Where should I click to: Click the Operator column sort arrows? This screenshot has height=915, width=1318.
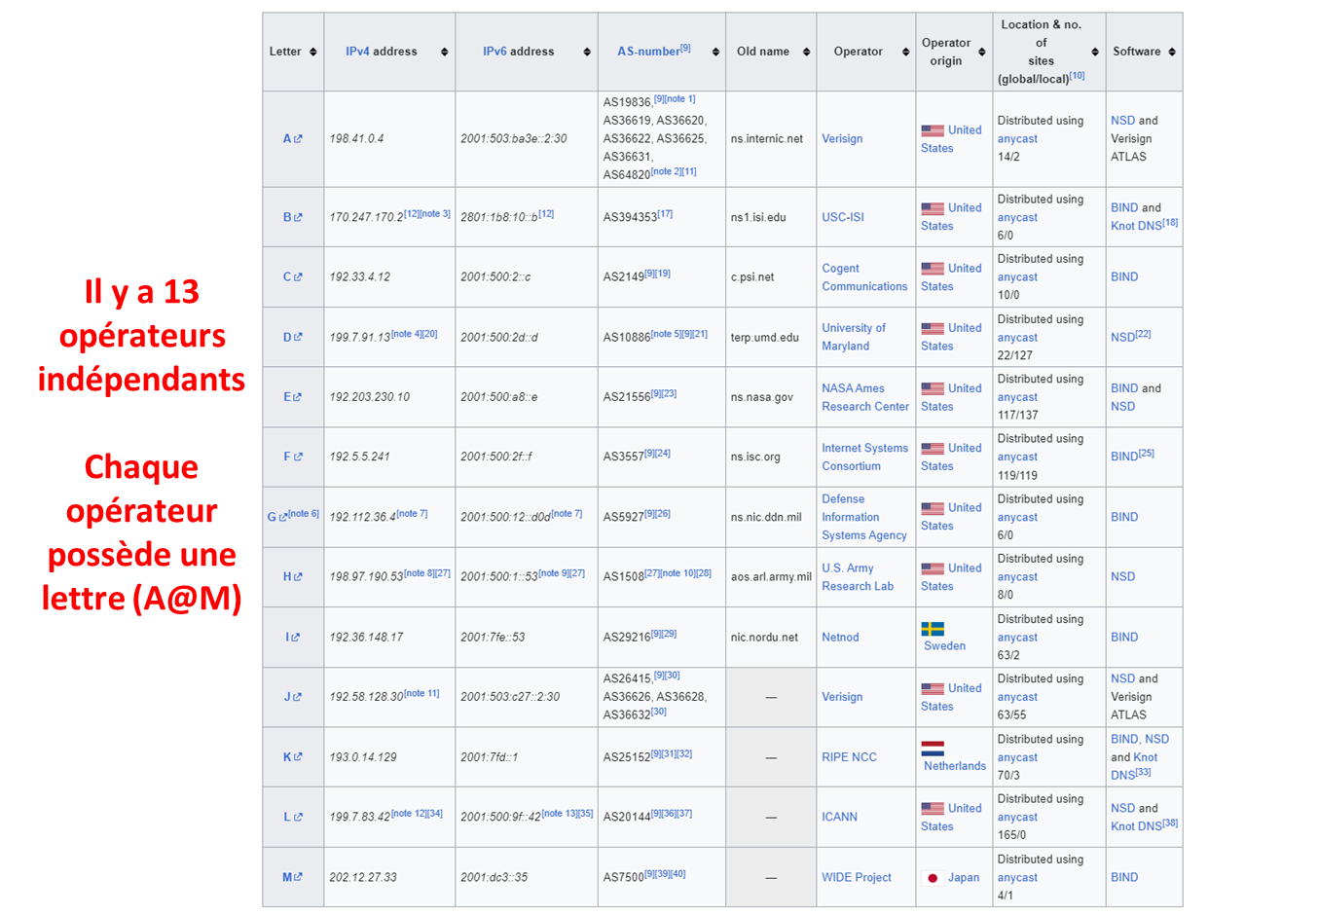click(905, 53)
